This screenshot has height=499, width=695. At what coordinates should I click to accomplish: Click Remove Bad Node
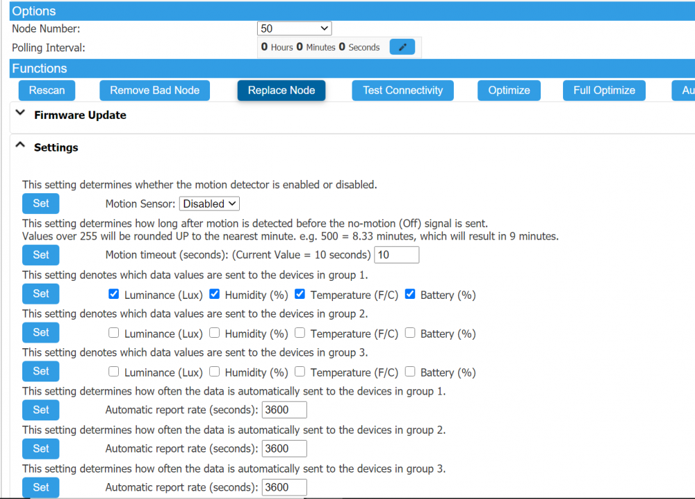pyautogui.click(x=154, y=90)
